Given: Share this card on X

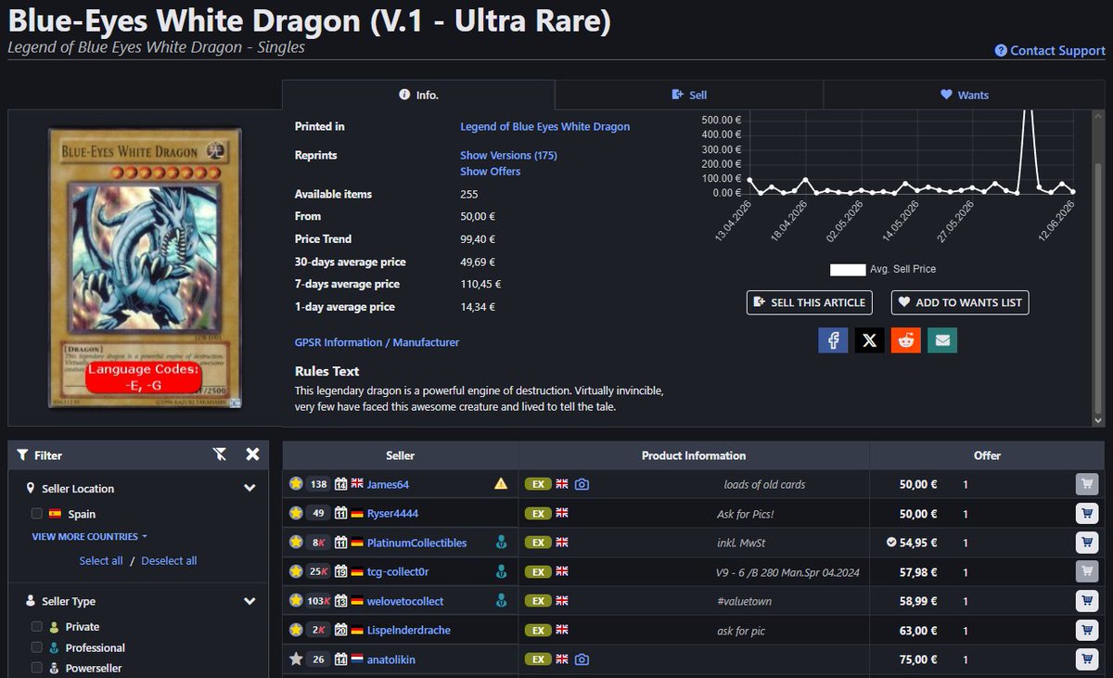Looking at the screenshot, I should pos(869,340).
